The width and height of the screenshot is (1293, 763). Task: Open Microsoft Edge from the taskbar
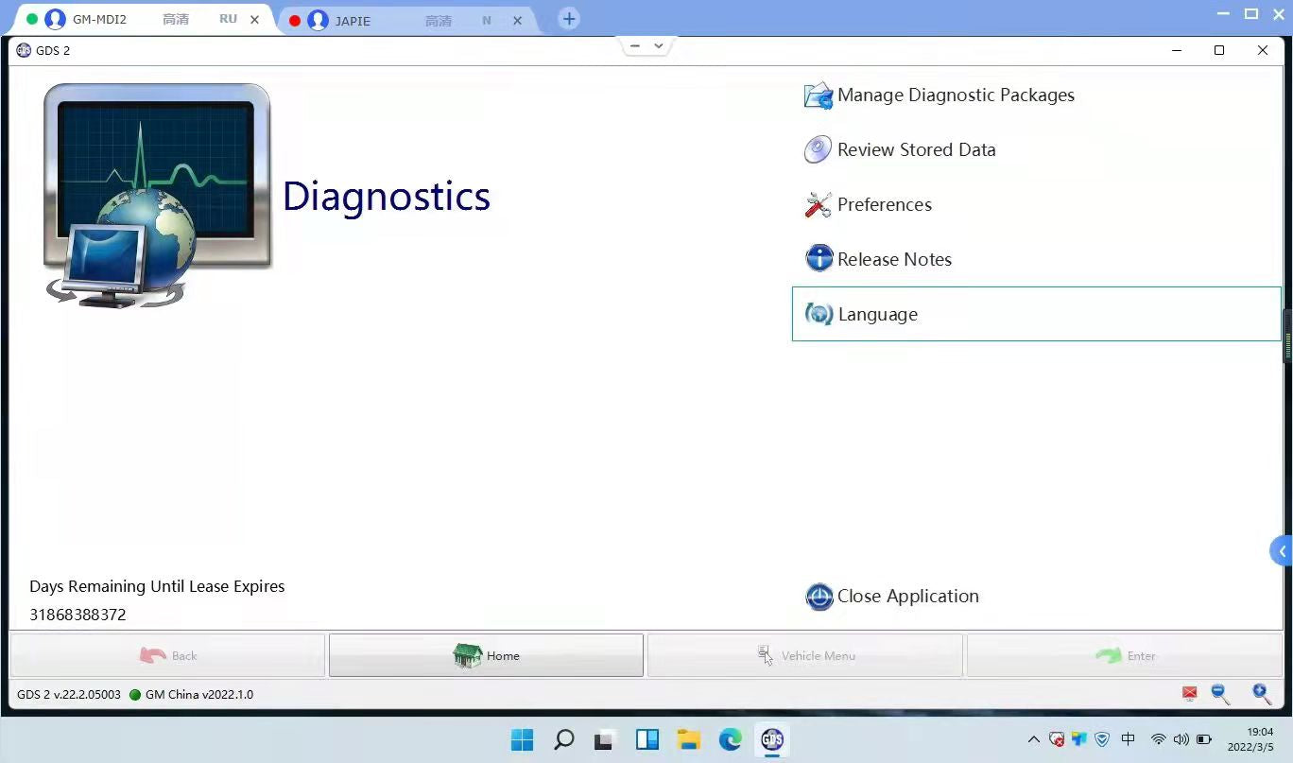coord(730,739)
